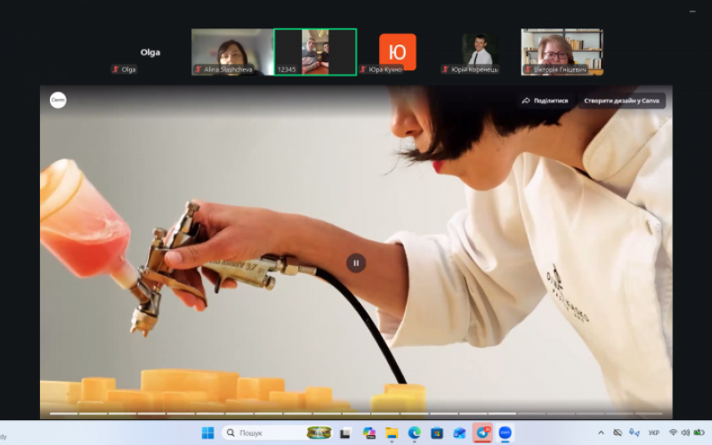
Task: Expand the hidden system tray icons
Action: [x=600, y=433]
